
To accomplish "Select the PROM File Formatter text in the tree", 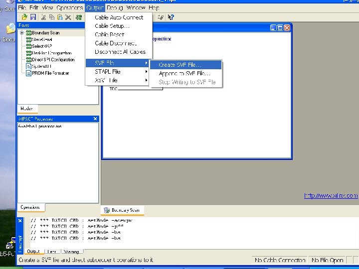I will pyautogui.click(x=50, y=73).
